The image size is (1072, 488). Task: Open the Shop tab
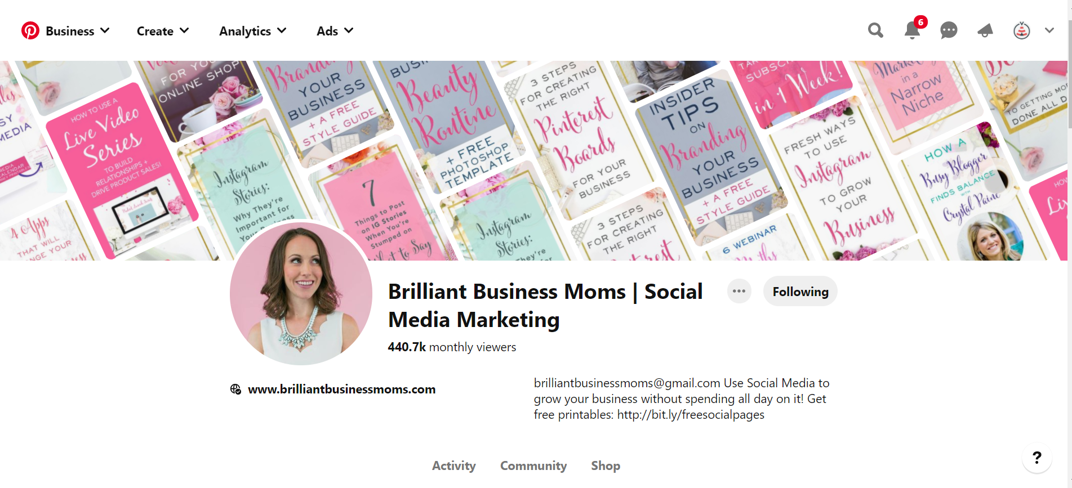click(x=606, y=465)
